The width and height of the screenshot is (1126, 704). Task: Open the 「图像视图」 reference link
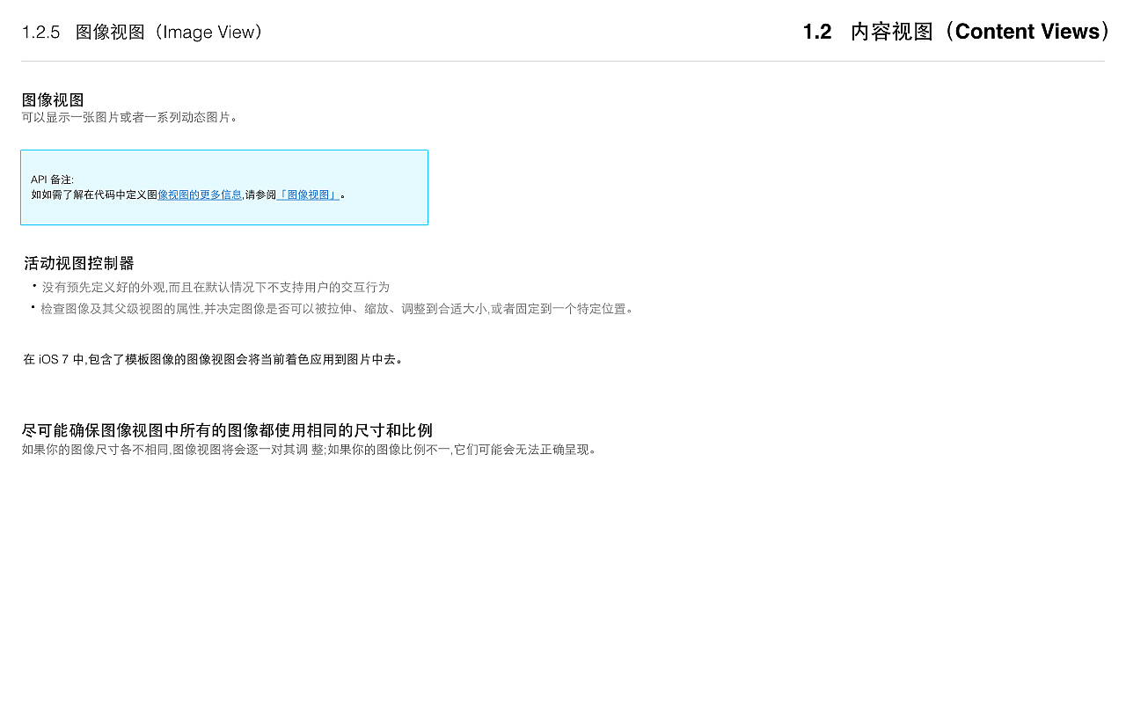pos(308,194)
